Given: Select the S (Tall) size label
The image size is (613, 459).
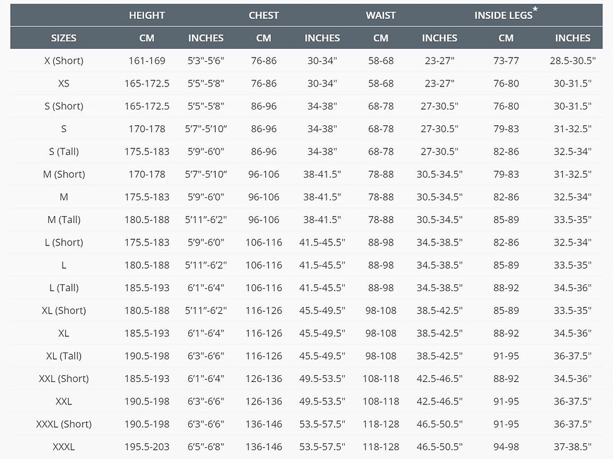Looking at the screenshot, I should [x=64, y=152].
